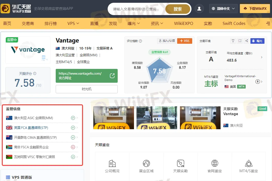Click the green check icon for 开曼群岛 CIMA
Image resolution: width=272 pixels, height=181 pixels.
pyautogui.click(x=73, y=137)
